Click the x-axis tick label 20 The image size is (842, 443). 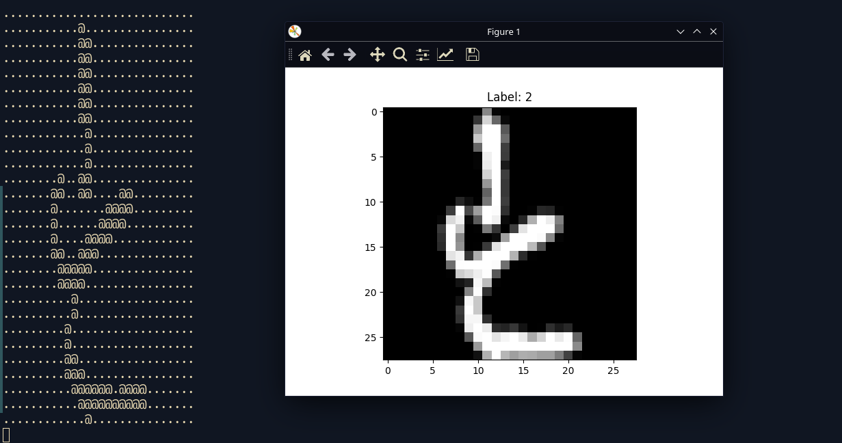pos(568,371)
